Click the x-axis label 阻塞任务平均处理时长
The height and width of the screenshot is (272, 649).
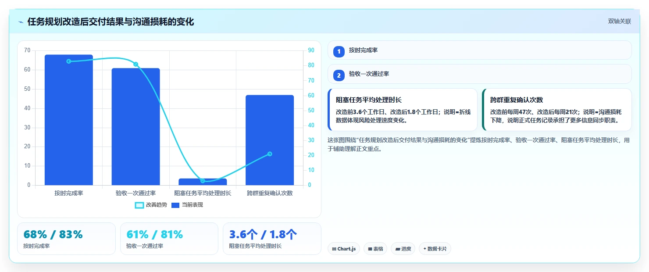point(203,193)
